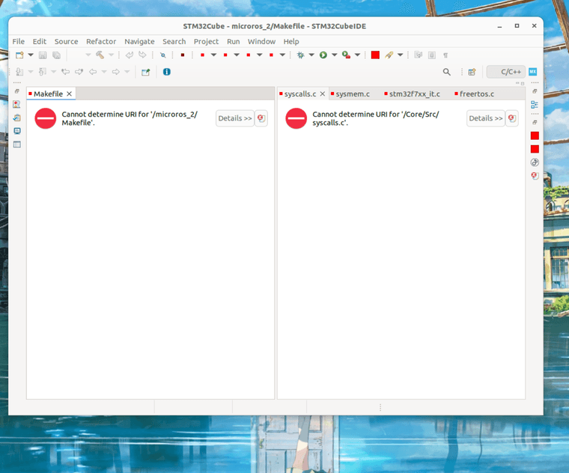The height and width of the screenshot is (473, 569).
Task: Click the dark red terminate square icon
Action: click(183, 55)
